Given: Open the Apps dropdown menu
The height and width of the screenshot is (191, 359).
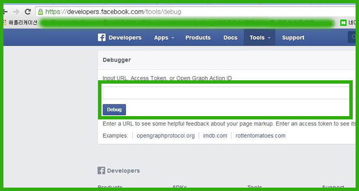Looking at the screenshot, I should click(x=164, y=37).
